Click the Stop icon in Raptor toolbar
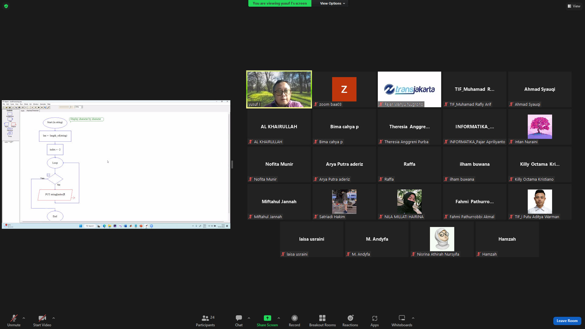Screen dimensions: 585x329 (39, 107)
